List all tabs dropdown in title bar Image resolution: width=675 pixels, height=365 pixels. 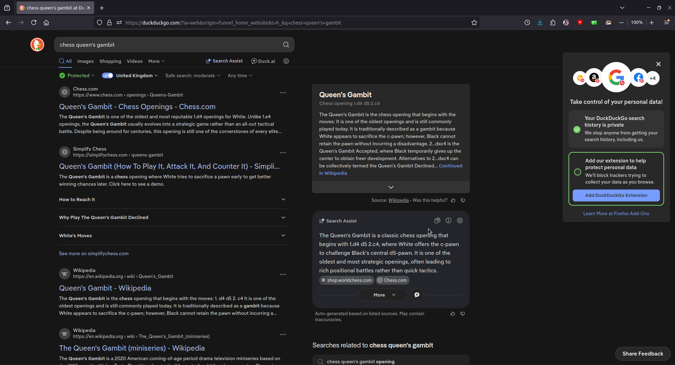click(622, 8)
